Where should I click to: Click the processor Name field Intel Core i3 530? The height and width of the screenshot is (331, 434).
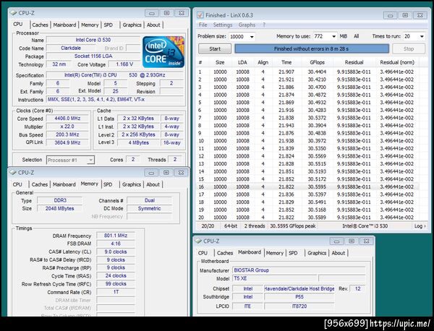click(93, 40)
